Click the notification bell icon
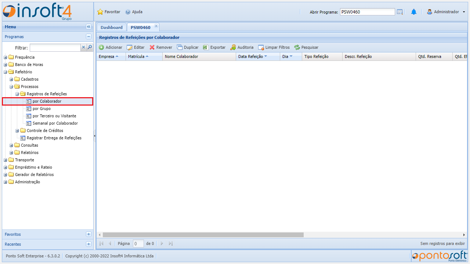The image size is (470, 264). tap(414, 12)
